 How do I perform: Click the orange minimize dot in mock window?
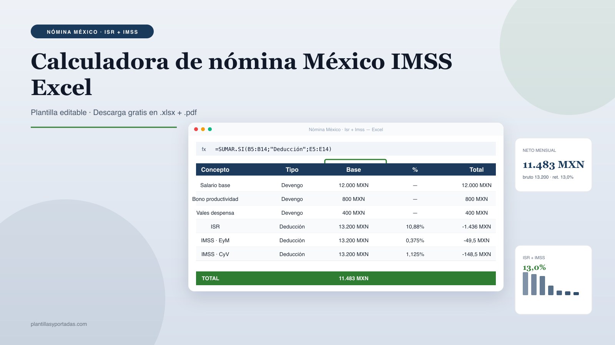click(x=203, y=129)
